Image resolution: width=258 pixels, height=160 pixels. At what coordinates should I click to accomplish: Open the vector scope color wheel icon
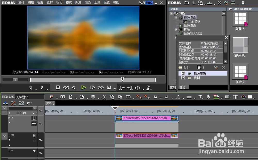click(x=243, y=97)
